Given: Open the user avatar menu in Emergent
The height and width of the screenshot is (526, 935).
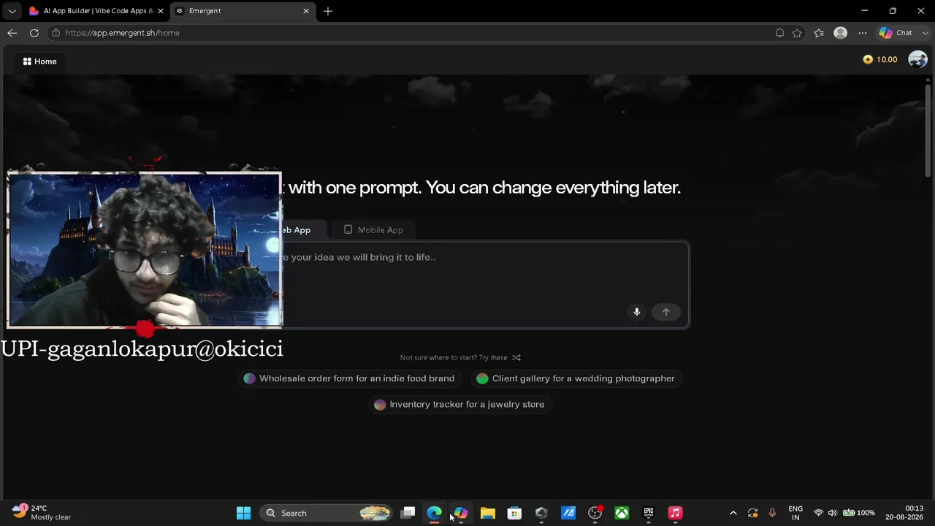Looking at the screenshot, I should tap(917, 60).
